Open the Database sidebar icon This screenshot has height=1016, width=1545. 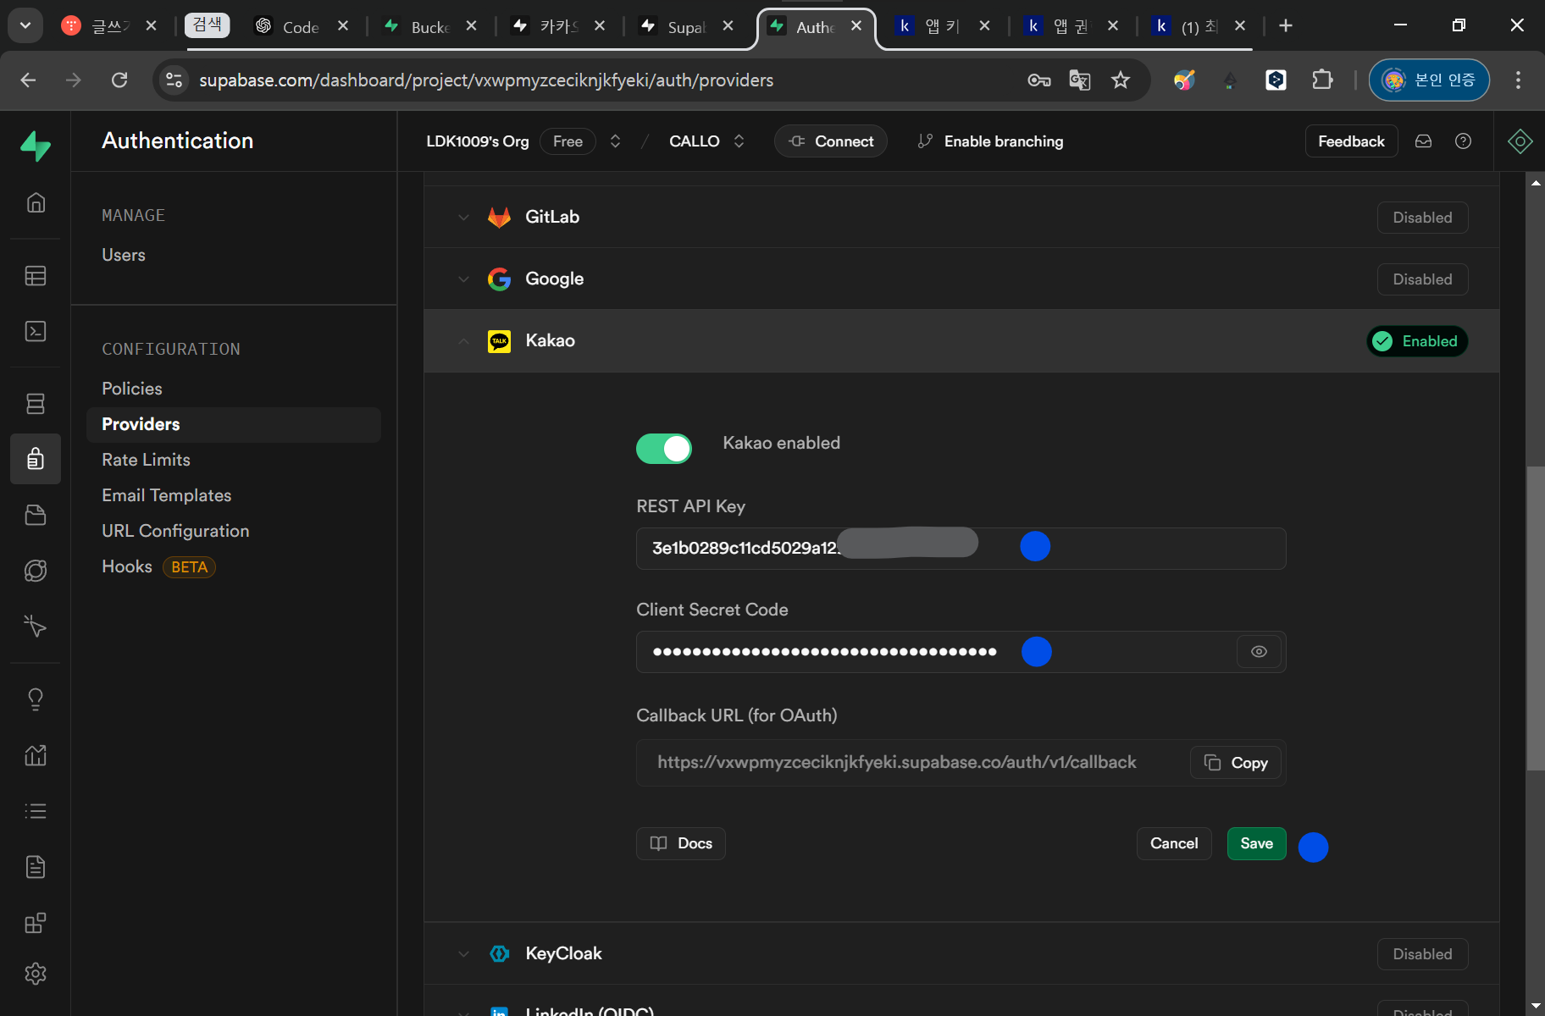click(x=36, y=404)
